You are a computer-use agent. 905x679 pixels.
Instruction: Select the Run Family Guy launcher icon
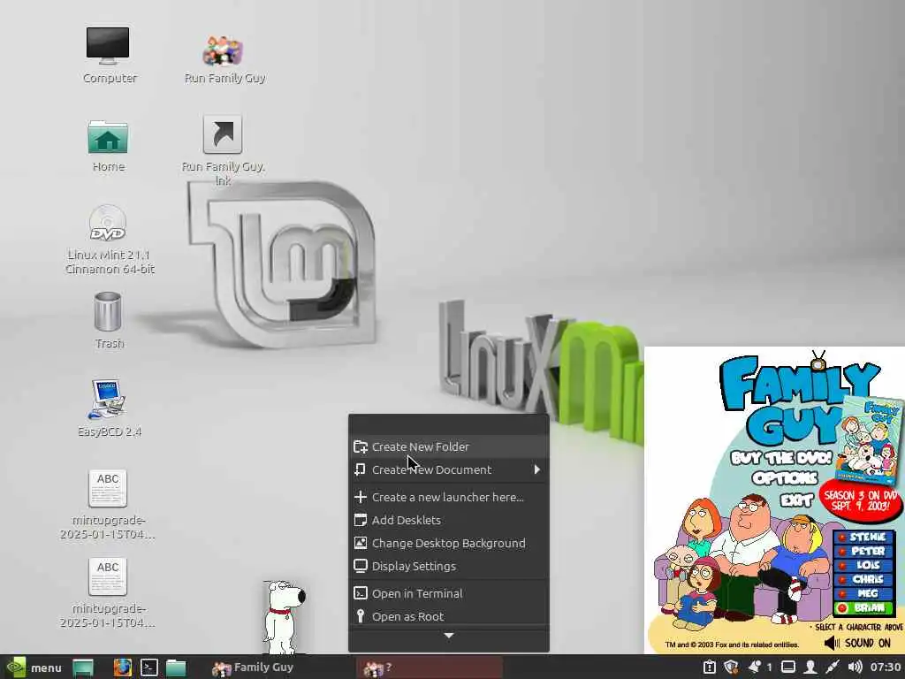(222, 50)
